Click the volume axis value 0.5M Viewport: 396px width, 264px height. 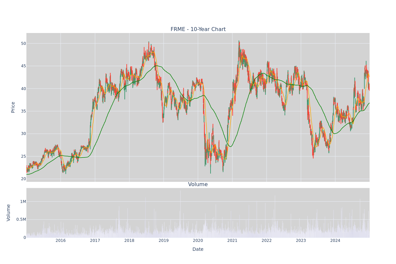tap(21, 219)
